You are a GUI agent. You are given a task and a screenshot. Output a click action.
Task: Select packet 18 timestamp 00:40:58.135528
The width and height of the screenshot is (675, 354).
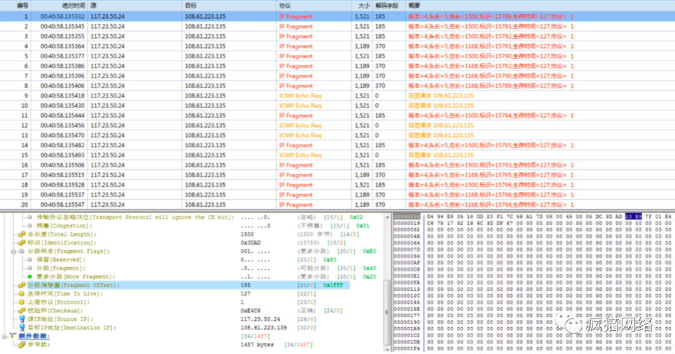pyautogui.click(x=62, y=185)
